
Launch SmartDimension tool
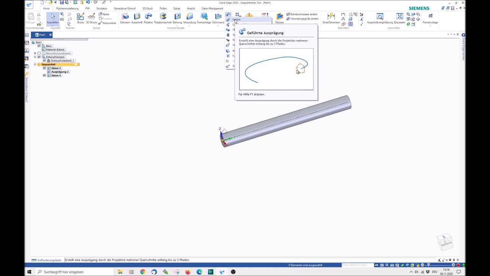pos(331,18)
